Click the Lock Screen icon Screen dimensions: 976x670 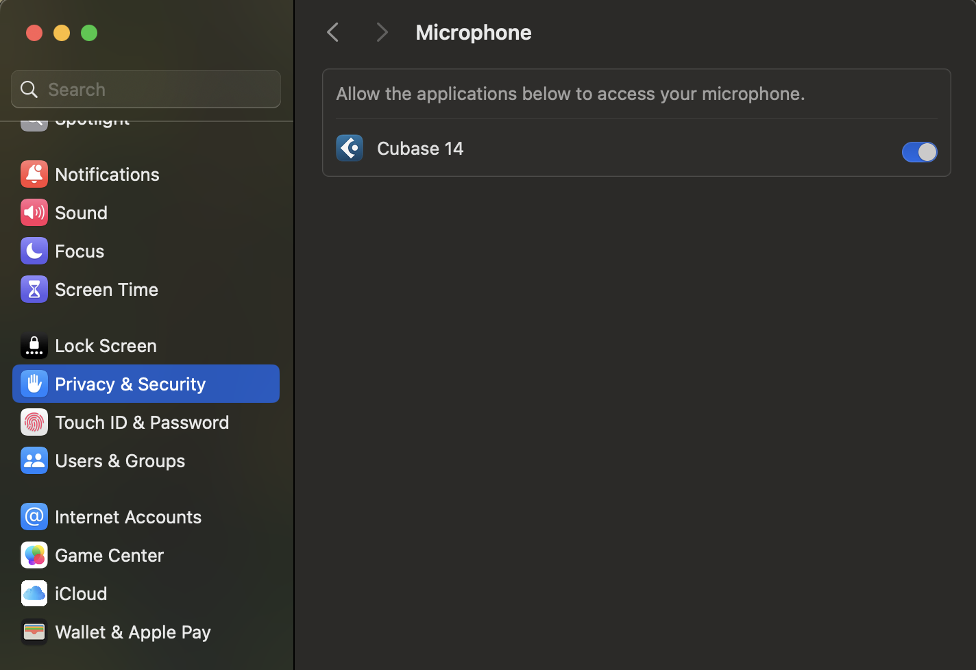(x=34, y=345)
